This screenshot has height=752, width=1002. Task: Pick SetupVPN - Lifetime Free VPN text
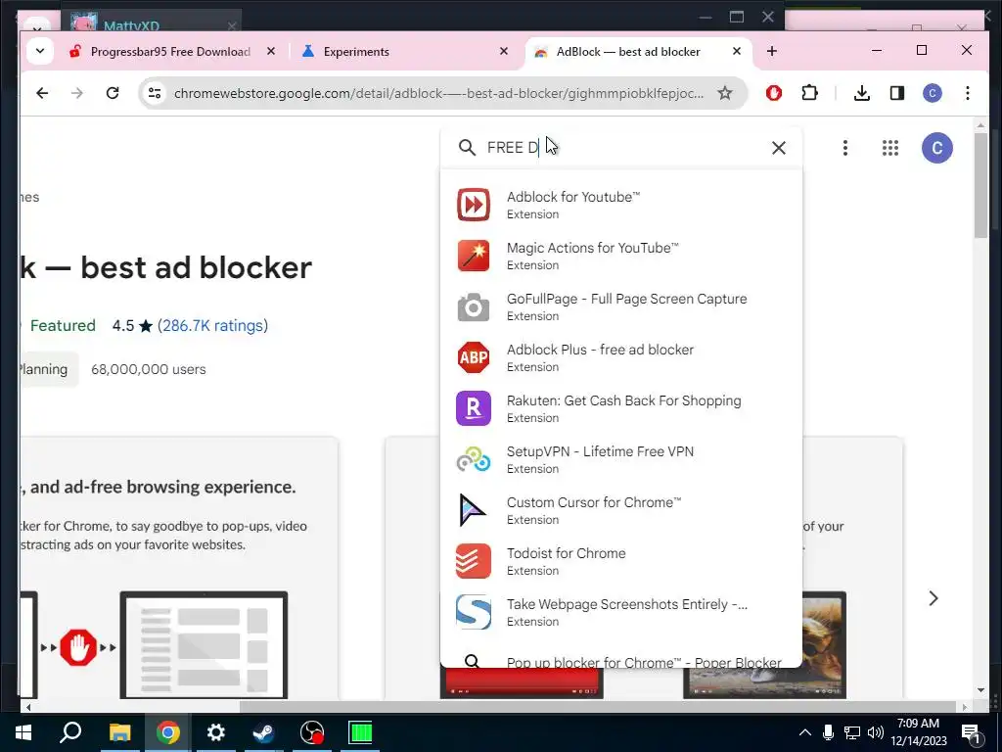click(600, 451)
